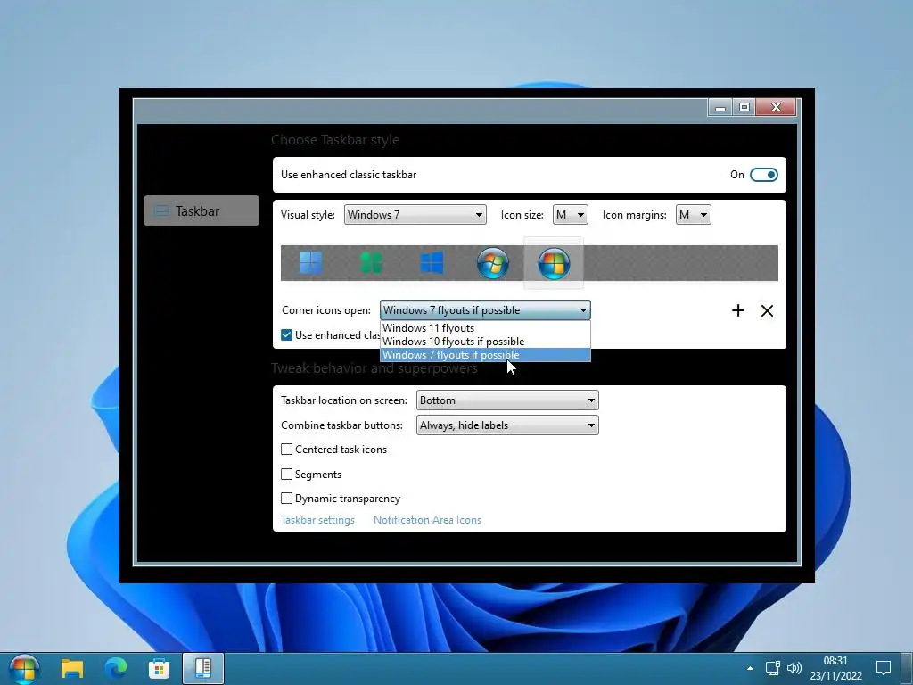
Task: Open the volume speaker tray icon
Action: [x=794, y=669]
